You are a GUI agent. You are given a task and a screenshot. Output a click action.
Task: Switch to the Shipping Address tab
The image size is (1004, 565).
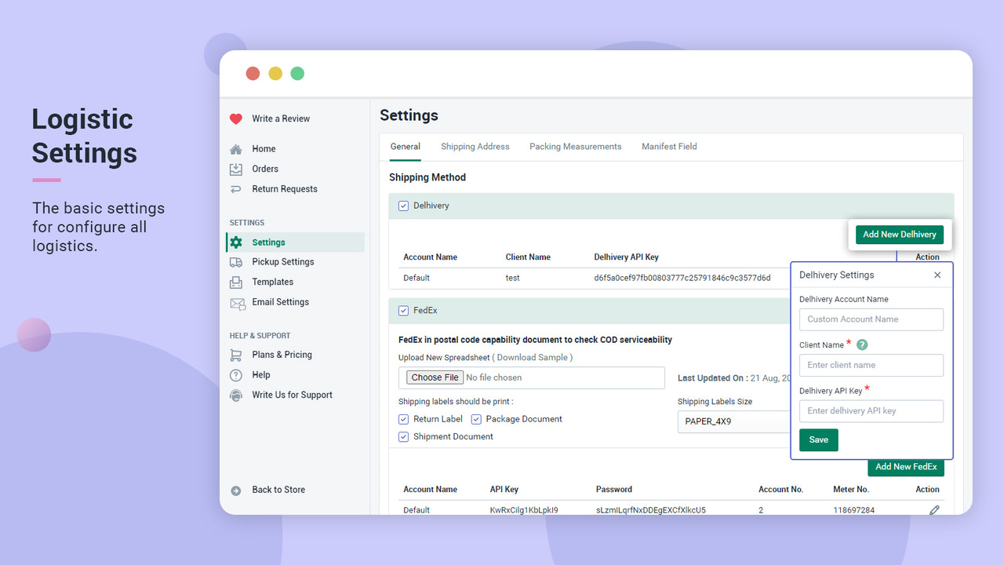click(475, 146)
